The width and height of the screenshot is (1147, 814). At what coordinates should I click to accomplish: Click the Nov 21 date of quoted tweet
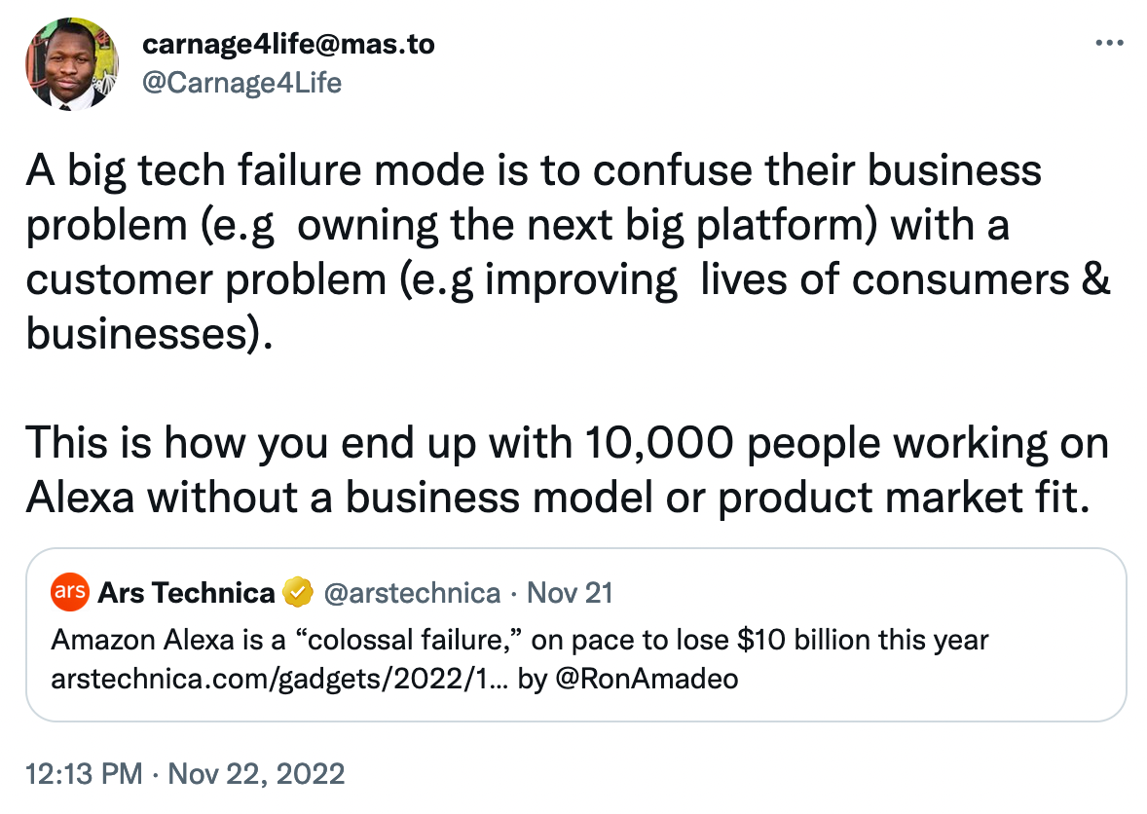pyautogui.click(x=570, y=593)
